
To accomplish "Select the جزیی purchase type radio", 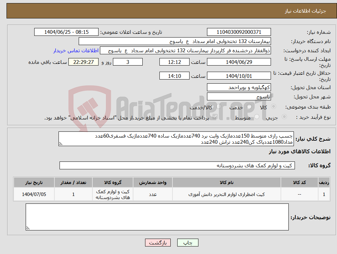I will [x=285, y=116].
